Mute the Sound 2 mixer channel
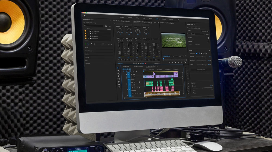272x152 pixels. (x=119, y=41)
